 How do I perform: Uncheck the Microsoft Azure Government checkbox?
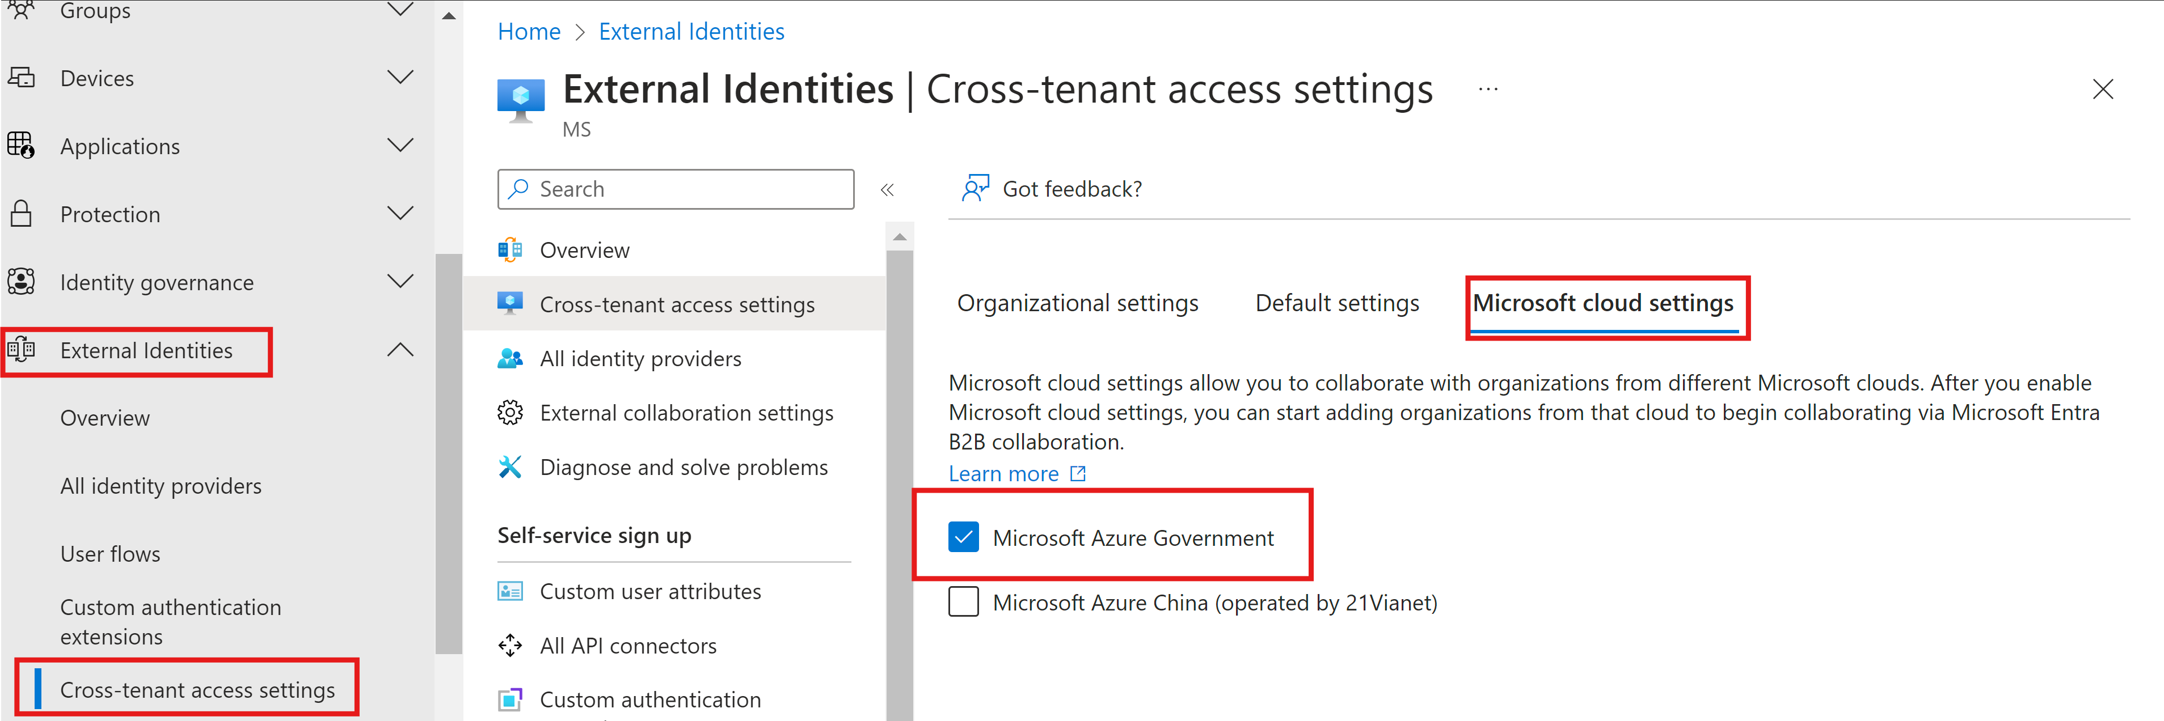[x=964, y=537]
